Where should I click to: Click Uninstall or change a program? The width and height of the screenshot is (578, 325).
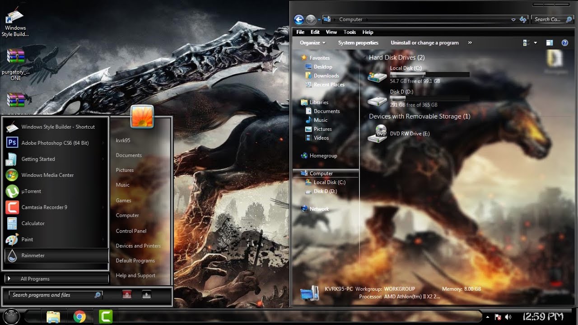click(x=424, y=43)
